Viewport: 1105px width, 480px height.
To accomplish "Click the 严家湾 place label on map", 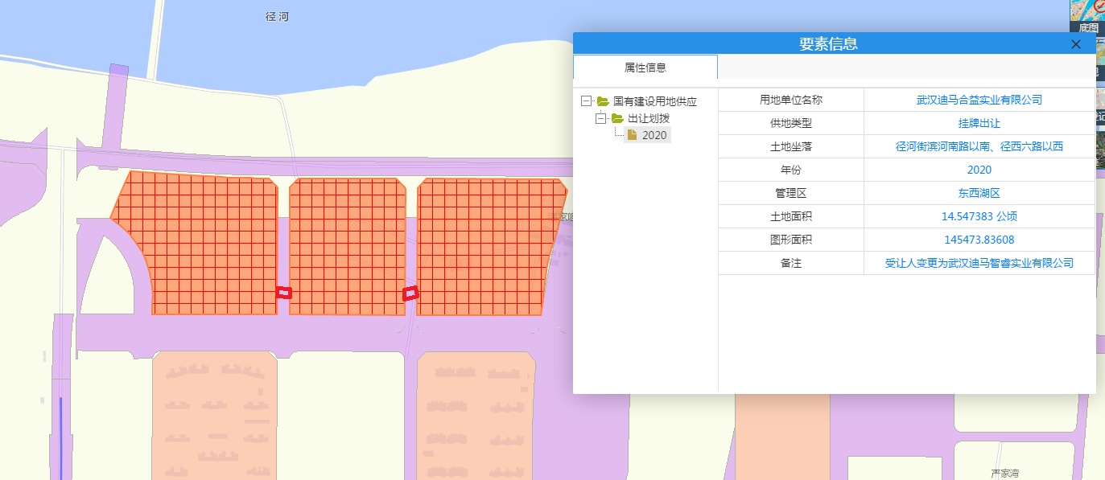I will (1004, 473).
